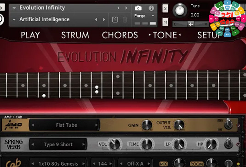246x167 pixels.
Task: Toggle the cab ROOM button
Action: pos(197,164)
